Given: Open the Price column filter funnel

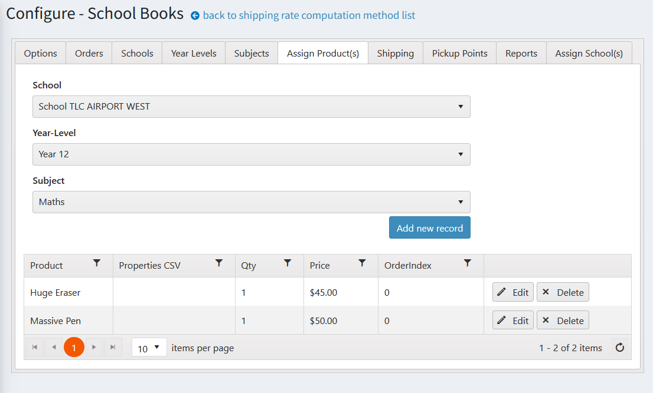Looking at the screenshot, I should click(363, 263).
